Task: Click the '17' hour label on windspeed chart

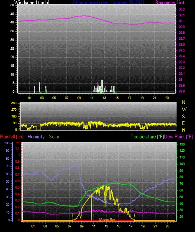Action: click(x=129, y=98)
